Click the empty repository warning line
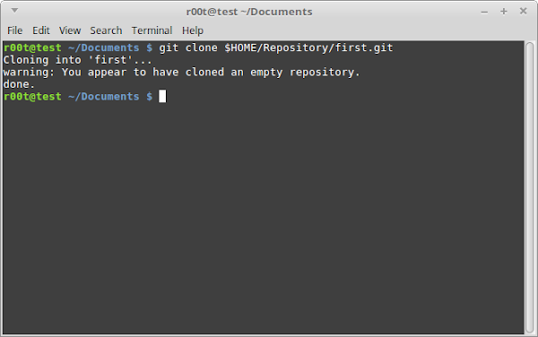 click(181, 73)
